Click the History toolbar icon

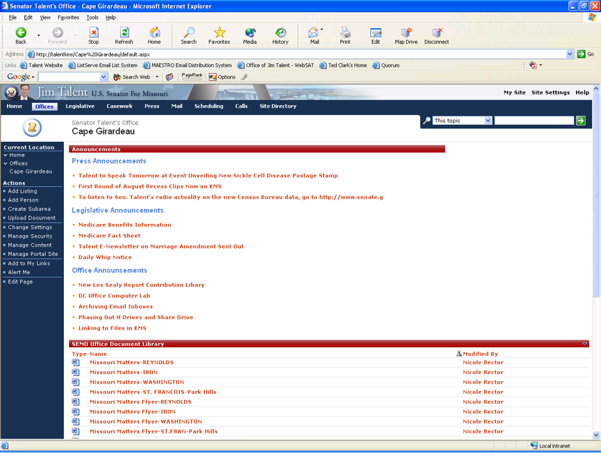point(280,33)
